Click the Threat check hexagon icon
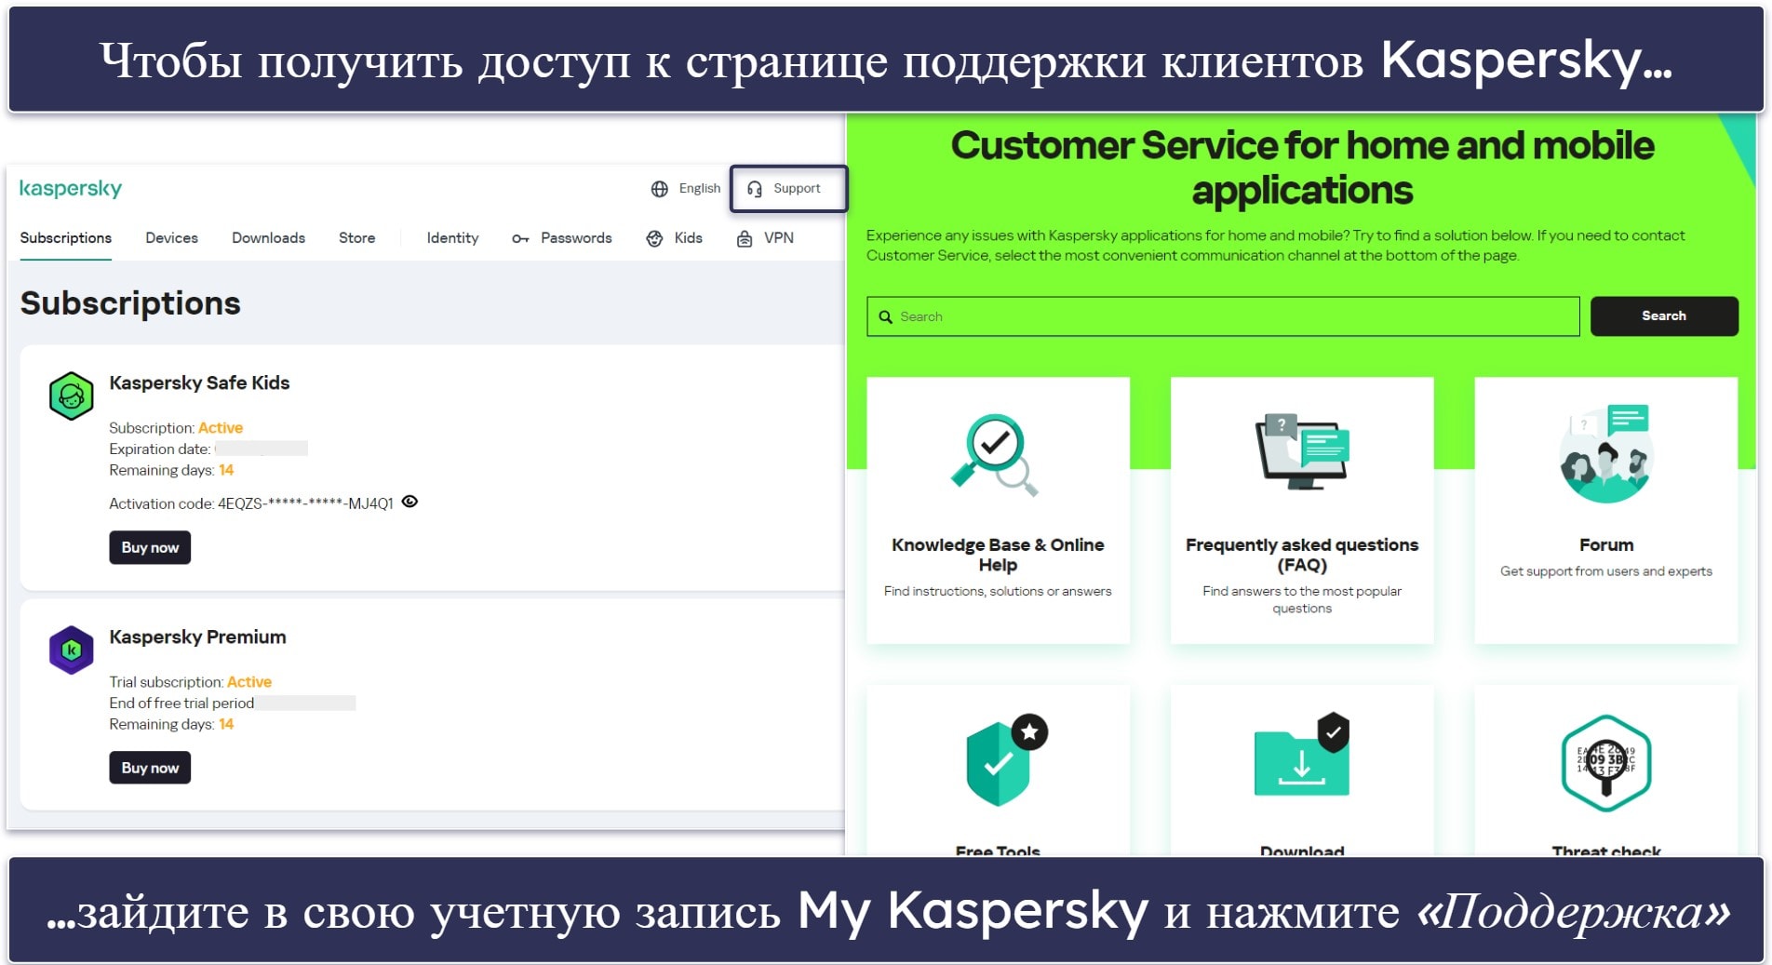Screen dimensions: 1772x965 pos(1605,762)
